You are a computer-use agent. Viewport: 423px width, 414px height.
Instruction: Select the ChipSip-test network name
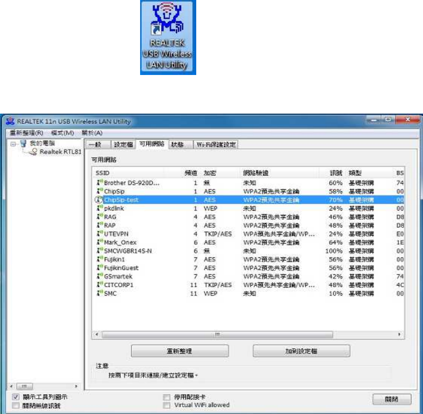pos(121,199)
